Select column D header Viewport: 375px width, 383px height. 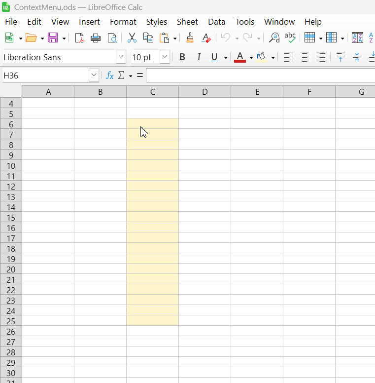[205, 92]
